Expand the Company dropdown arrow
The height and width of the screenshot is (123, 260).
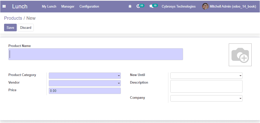[240, 99]
